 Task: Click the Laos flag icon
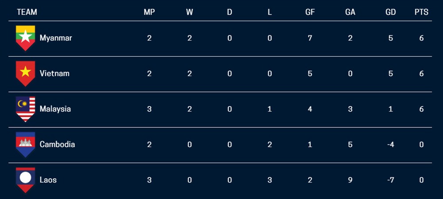25,180
